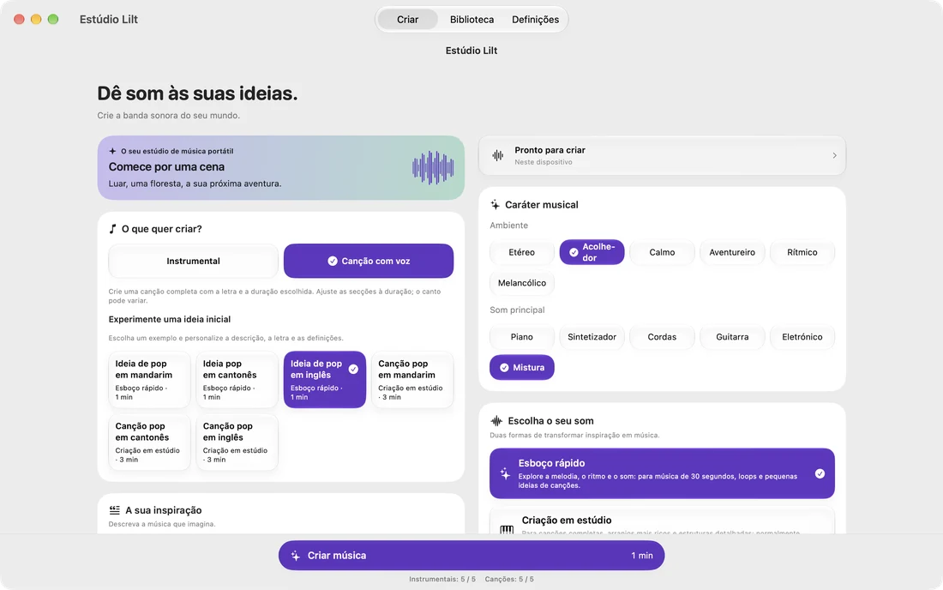The height and width of the screenshot is (590, 943).
Task: Click the checkmark on 'Ideia de pop em inglês'
Action: [353, 370]
